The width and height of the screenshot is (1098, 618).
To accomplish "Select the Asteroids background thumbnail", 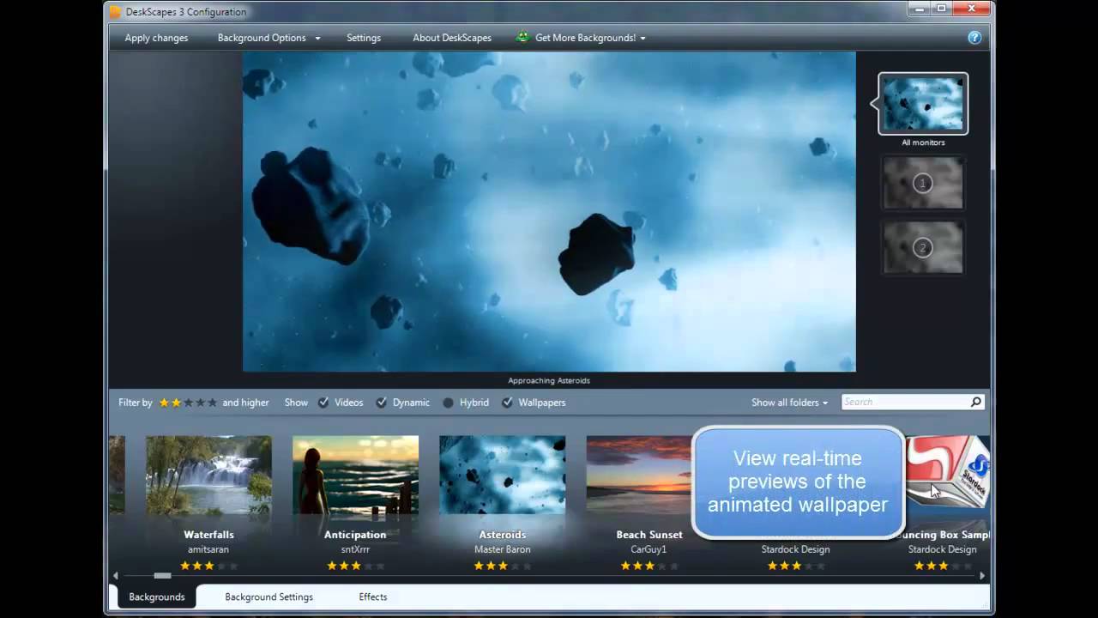I will point(502,475).
